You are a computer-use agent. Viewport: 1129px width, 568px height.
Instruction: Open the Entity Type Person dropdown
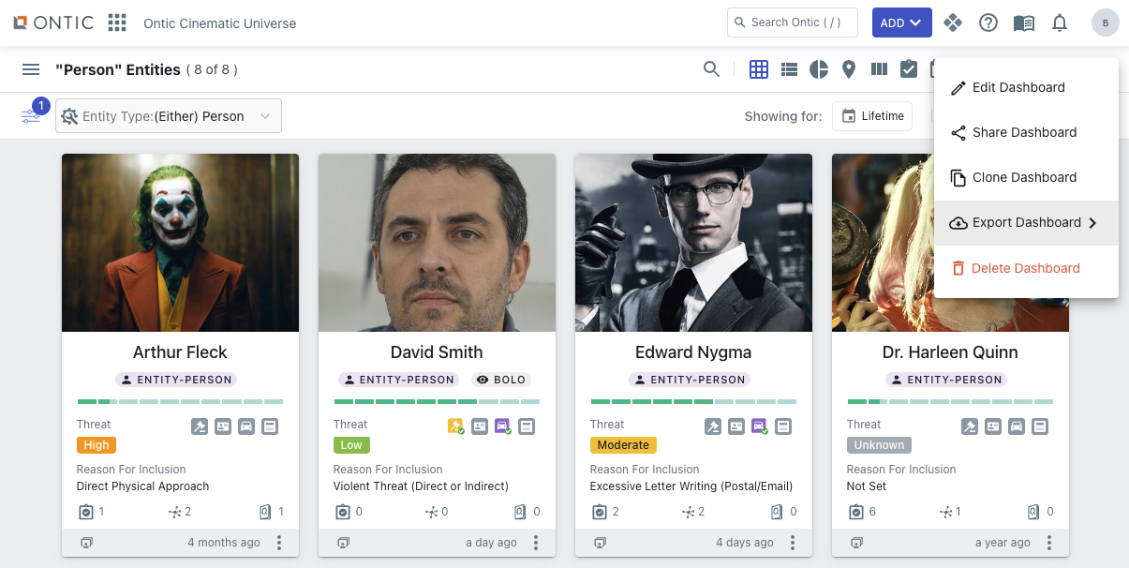[x=169, y=116]
